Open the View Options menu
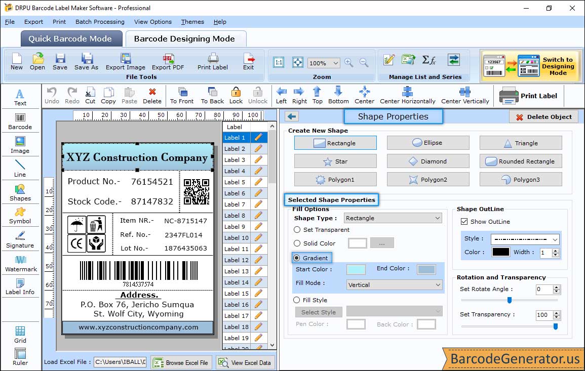Screen dimensions: 585x371 click(x=153, y=22)
